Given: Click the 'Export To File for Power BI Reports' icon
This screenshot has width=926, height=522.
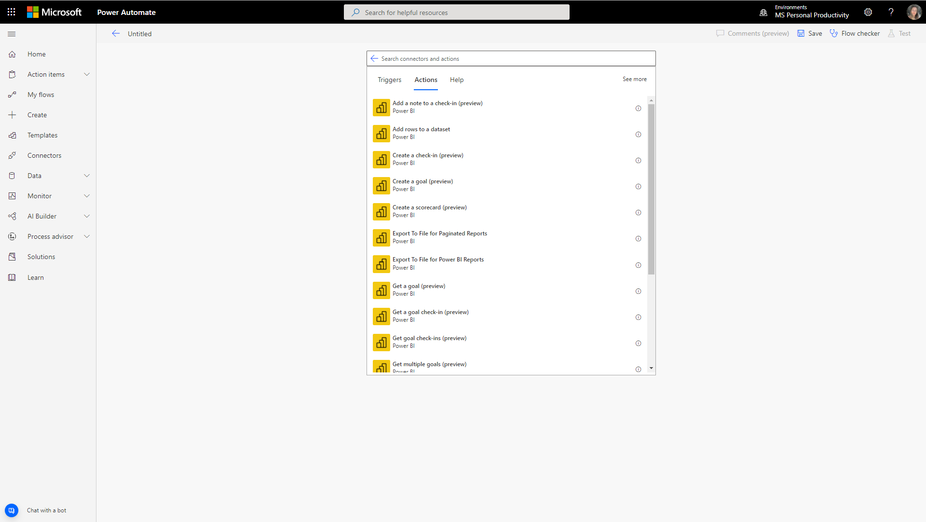Looking at the screenshot, I should coord(381,264).
